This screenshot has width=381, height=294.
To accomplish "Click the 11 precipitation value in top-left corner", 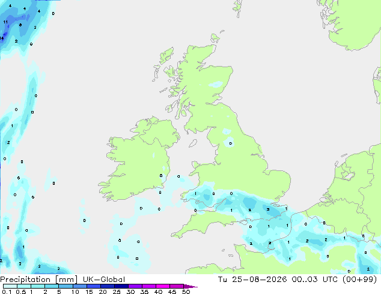I will point(5,22).
